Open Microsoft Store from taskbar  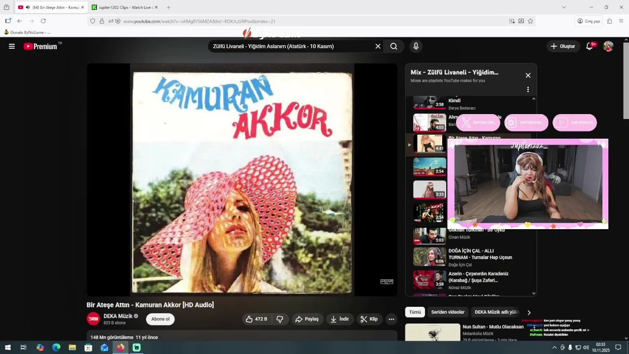click(88, 348)
